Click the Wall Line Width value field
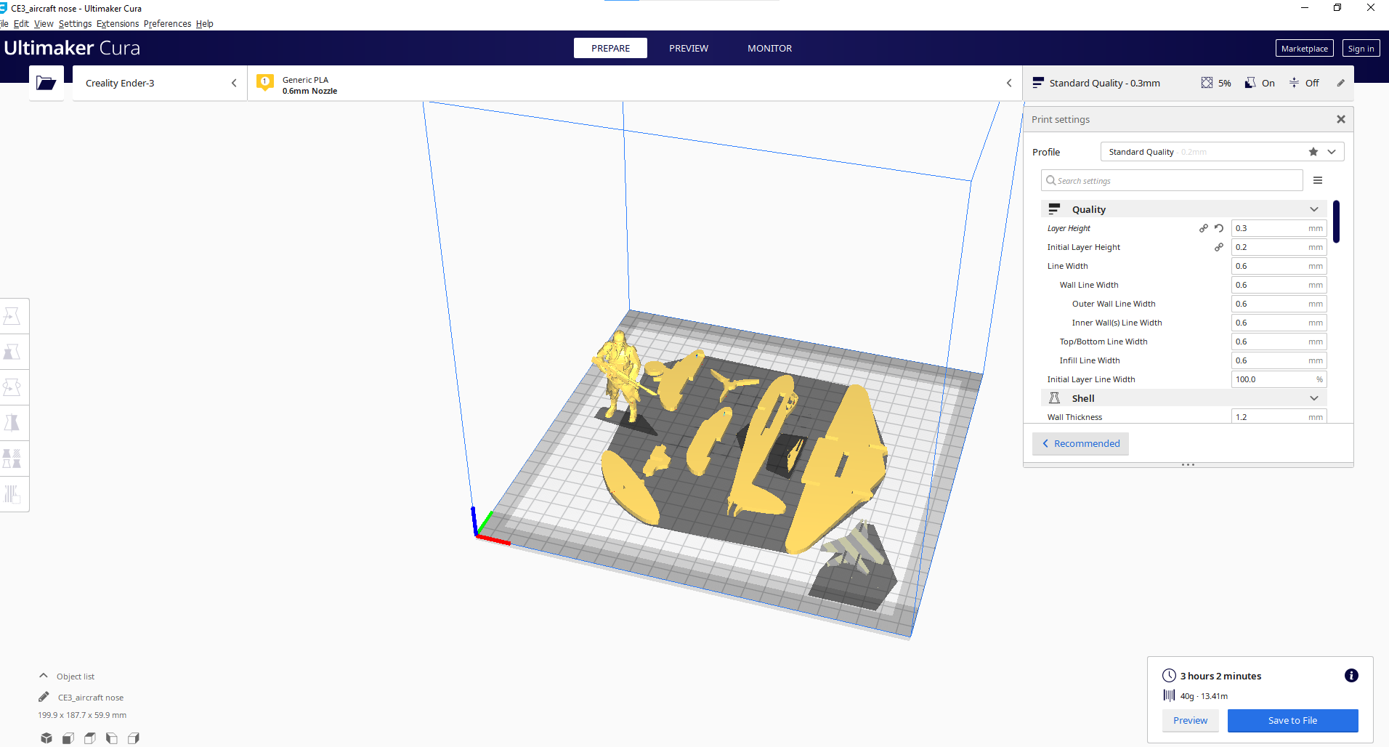This screenshot has height=747, width=1389. [1279, 285]
